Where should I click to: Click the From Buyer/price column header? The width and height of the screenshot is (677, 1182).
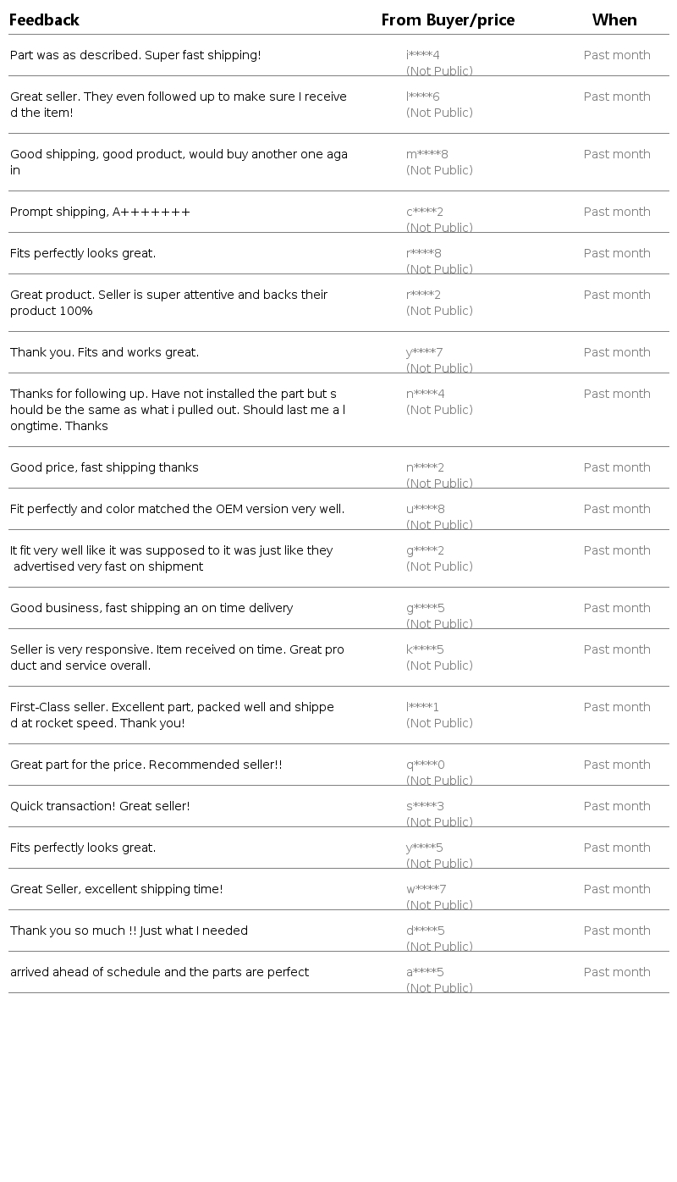[448, 19]
